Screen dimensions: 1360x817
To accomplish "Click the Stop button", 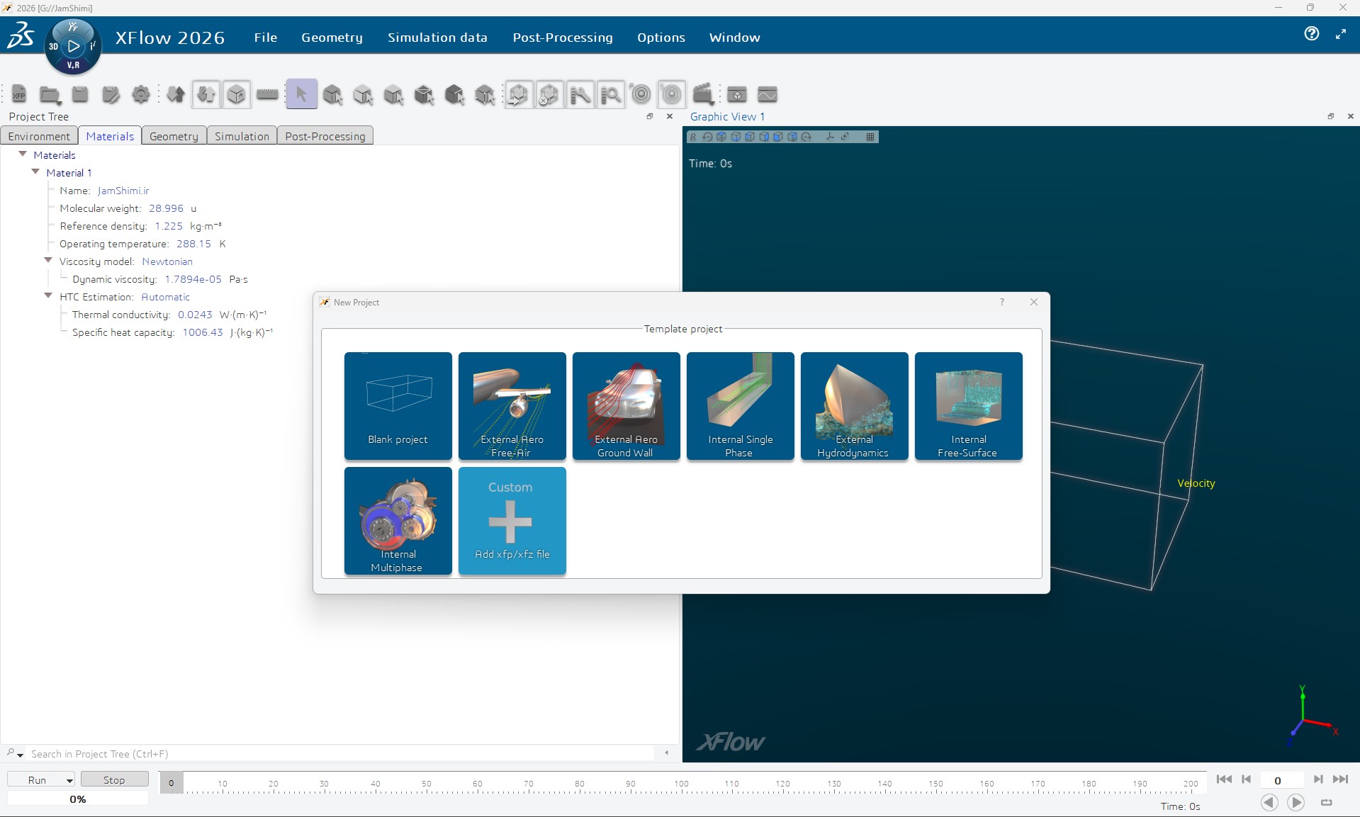I will click(x=114, y=779).
